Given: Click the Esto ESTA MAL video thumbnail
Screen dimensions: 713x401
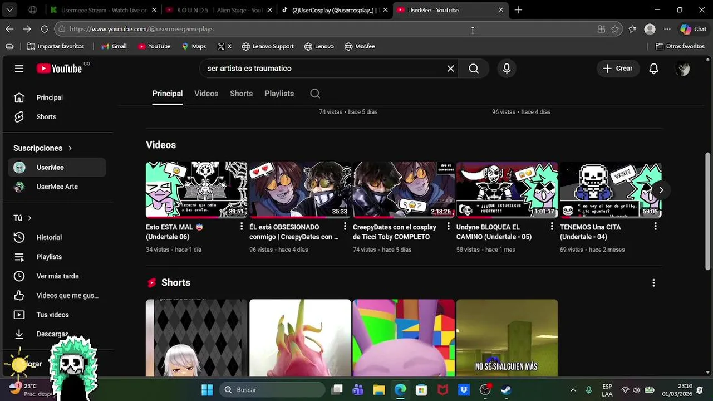Looking at the screenshot, I should (x=196, y=189).
